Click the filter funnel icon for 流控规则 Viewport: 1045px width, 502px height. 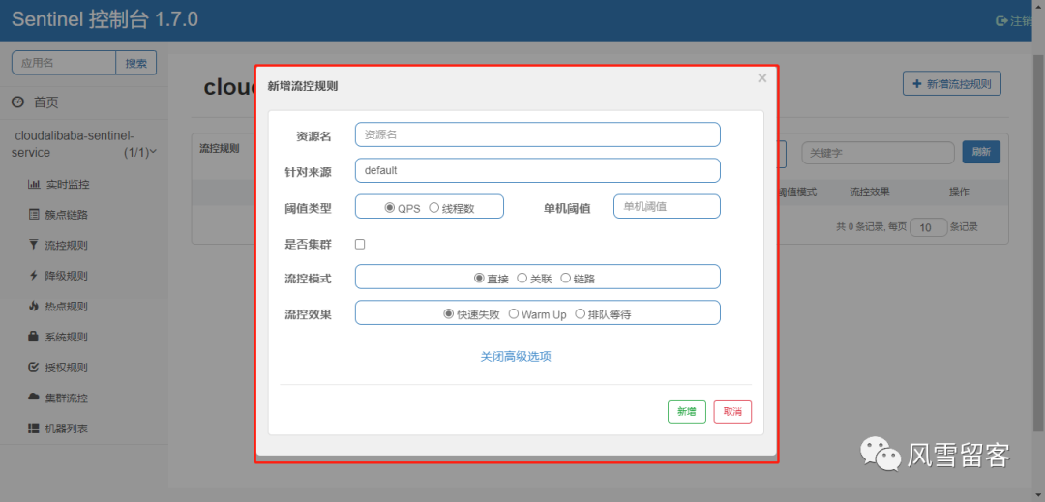34,245
